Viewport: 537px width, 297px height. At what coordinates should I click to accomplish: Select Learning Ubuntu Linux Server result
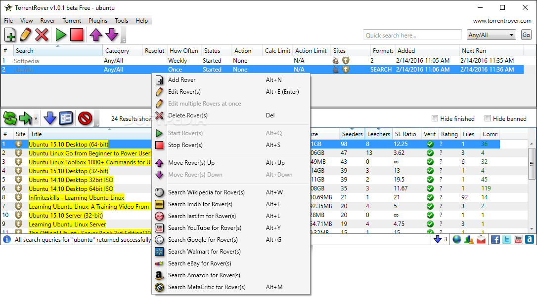pyautogui.click(x=67, y=224)
